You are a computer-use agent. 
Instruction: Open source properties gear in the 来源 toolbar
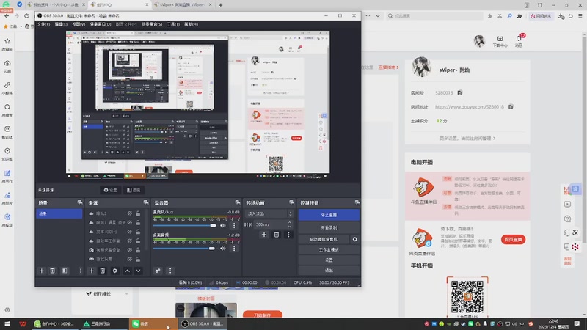115,271
